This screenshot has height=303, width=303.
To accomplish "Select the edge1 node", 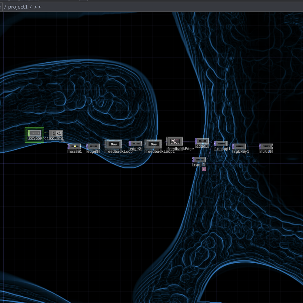I will (x=93, y=146).
